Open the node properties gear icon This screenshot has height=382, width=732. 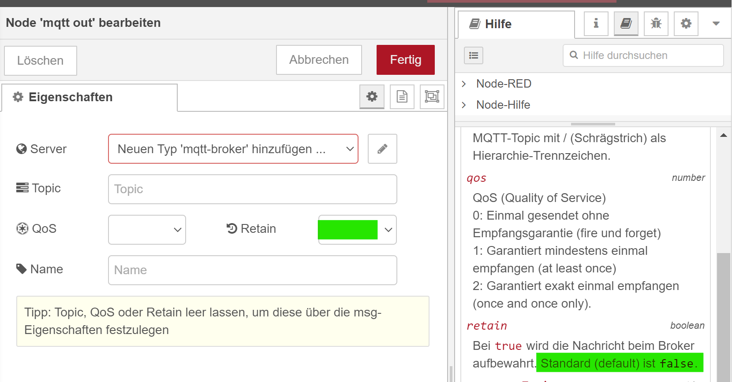point(372,96)
